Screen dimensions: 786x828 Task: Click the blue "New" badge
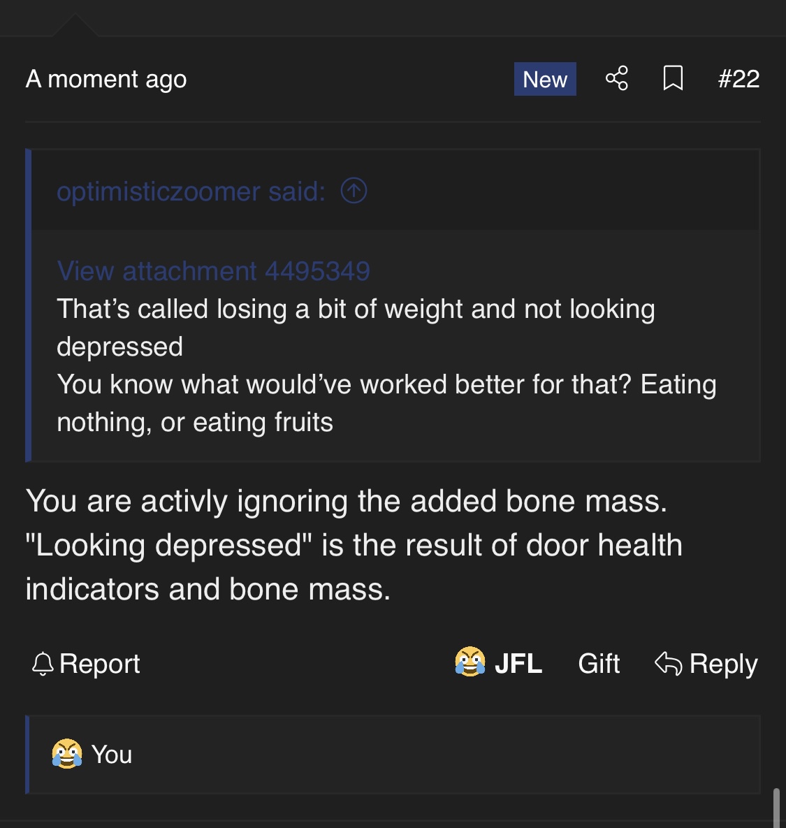point(545,79)
